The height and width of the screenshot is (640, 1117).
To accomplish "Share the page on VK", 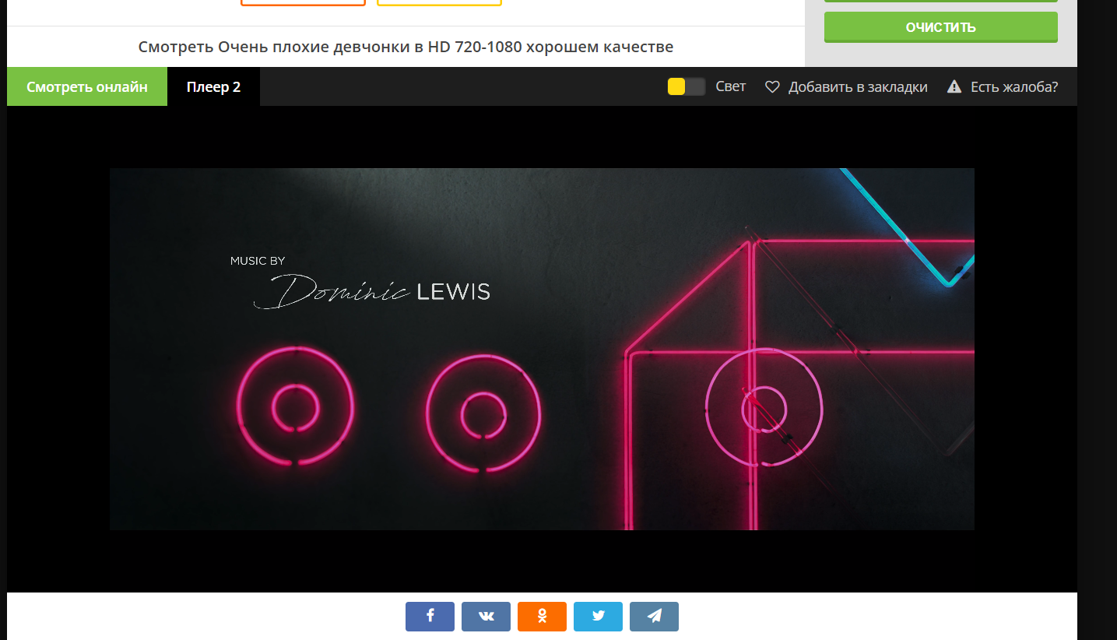I will 486,617.
